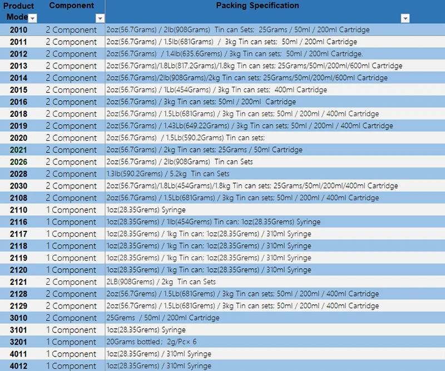The width and height of the screenshot is (445, 371).
Task: Select product mode cell 2129
Action: (19, 306)
